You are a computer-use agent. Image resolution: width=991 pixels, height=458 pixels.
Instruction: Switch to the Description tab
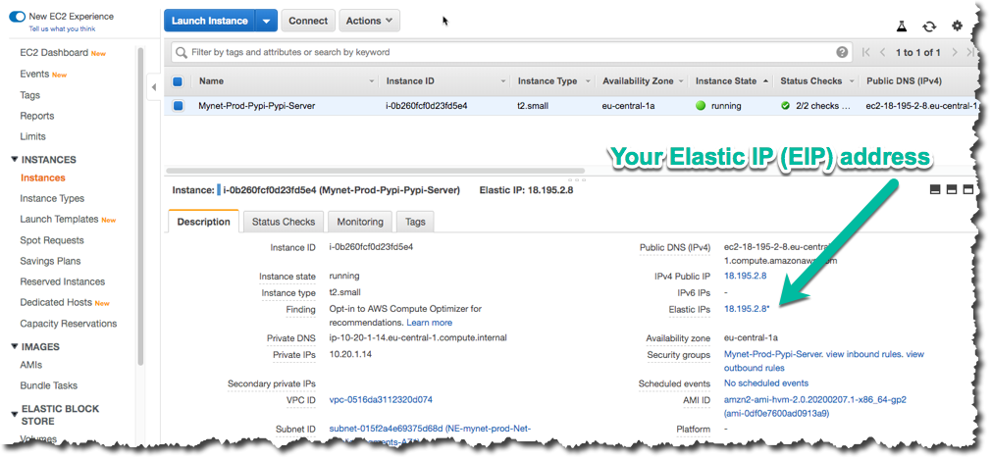(203, 222)
